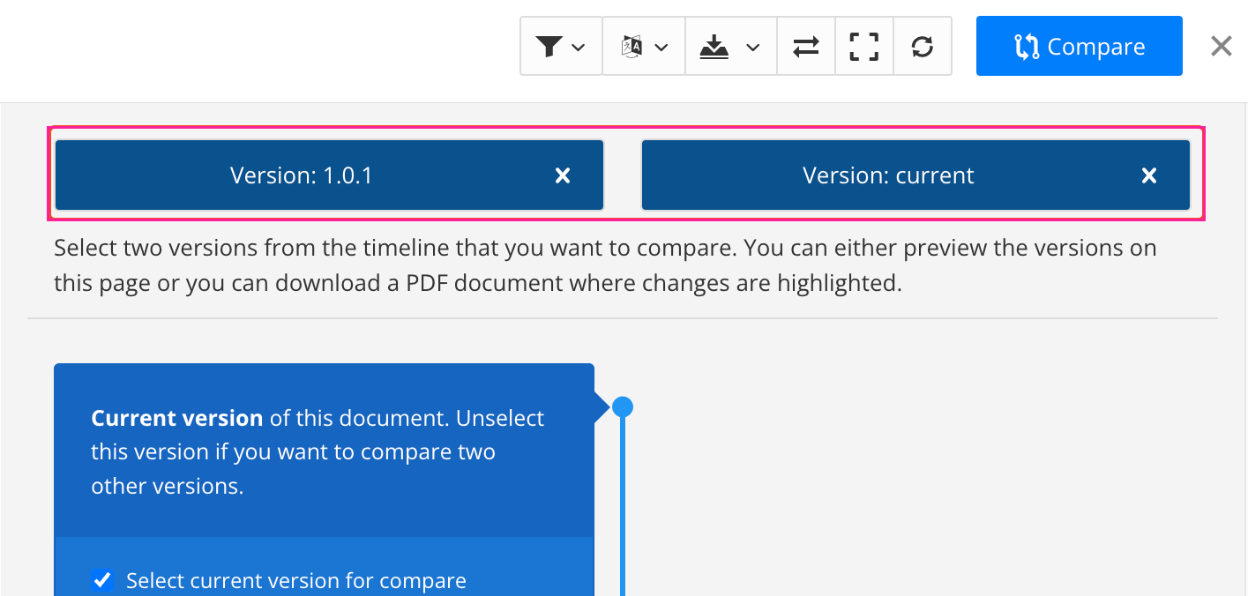Click the download icon in toolbar
1248x596 pixels.
tap(714, 48)
